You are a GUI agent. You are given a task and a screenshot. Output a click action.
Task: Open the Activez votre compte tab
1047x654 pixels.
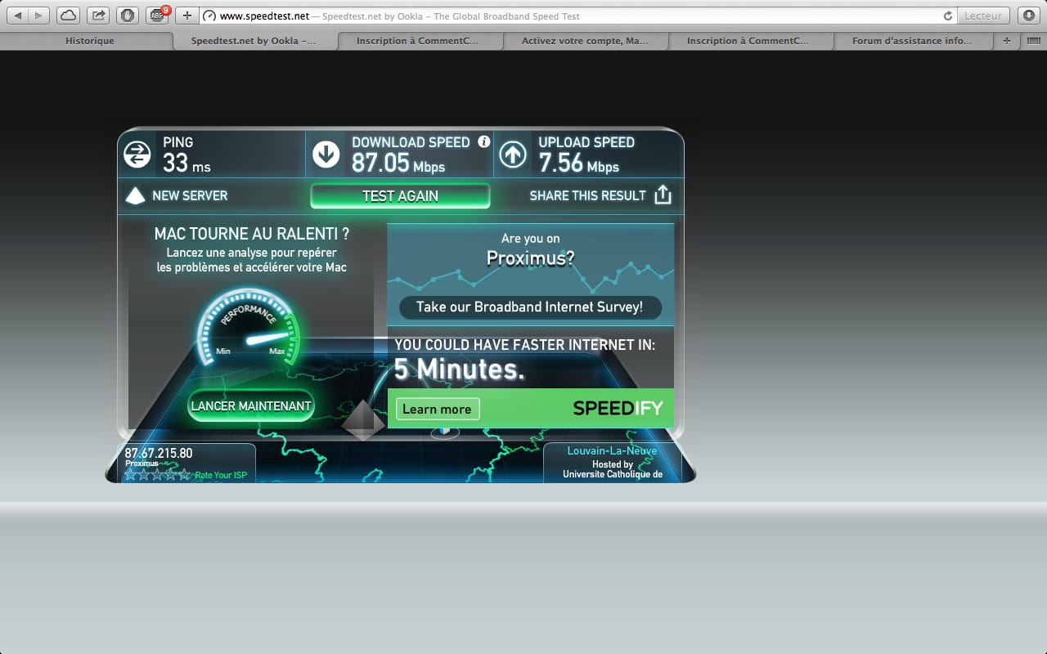click(584, 40)
